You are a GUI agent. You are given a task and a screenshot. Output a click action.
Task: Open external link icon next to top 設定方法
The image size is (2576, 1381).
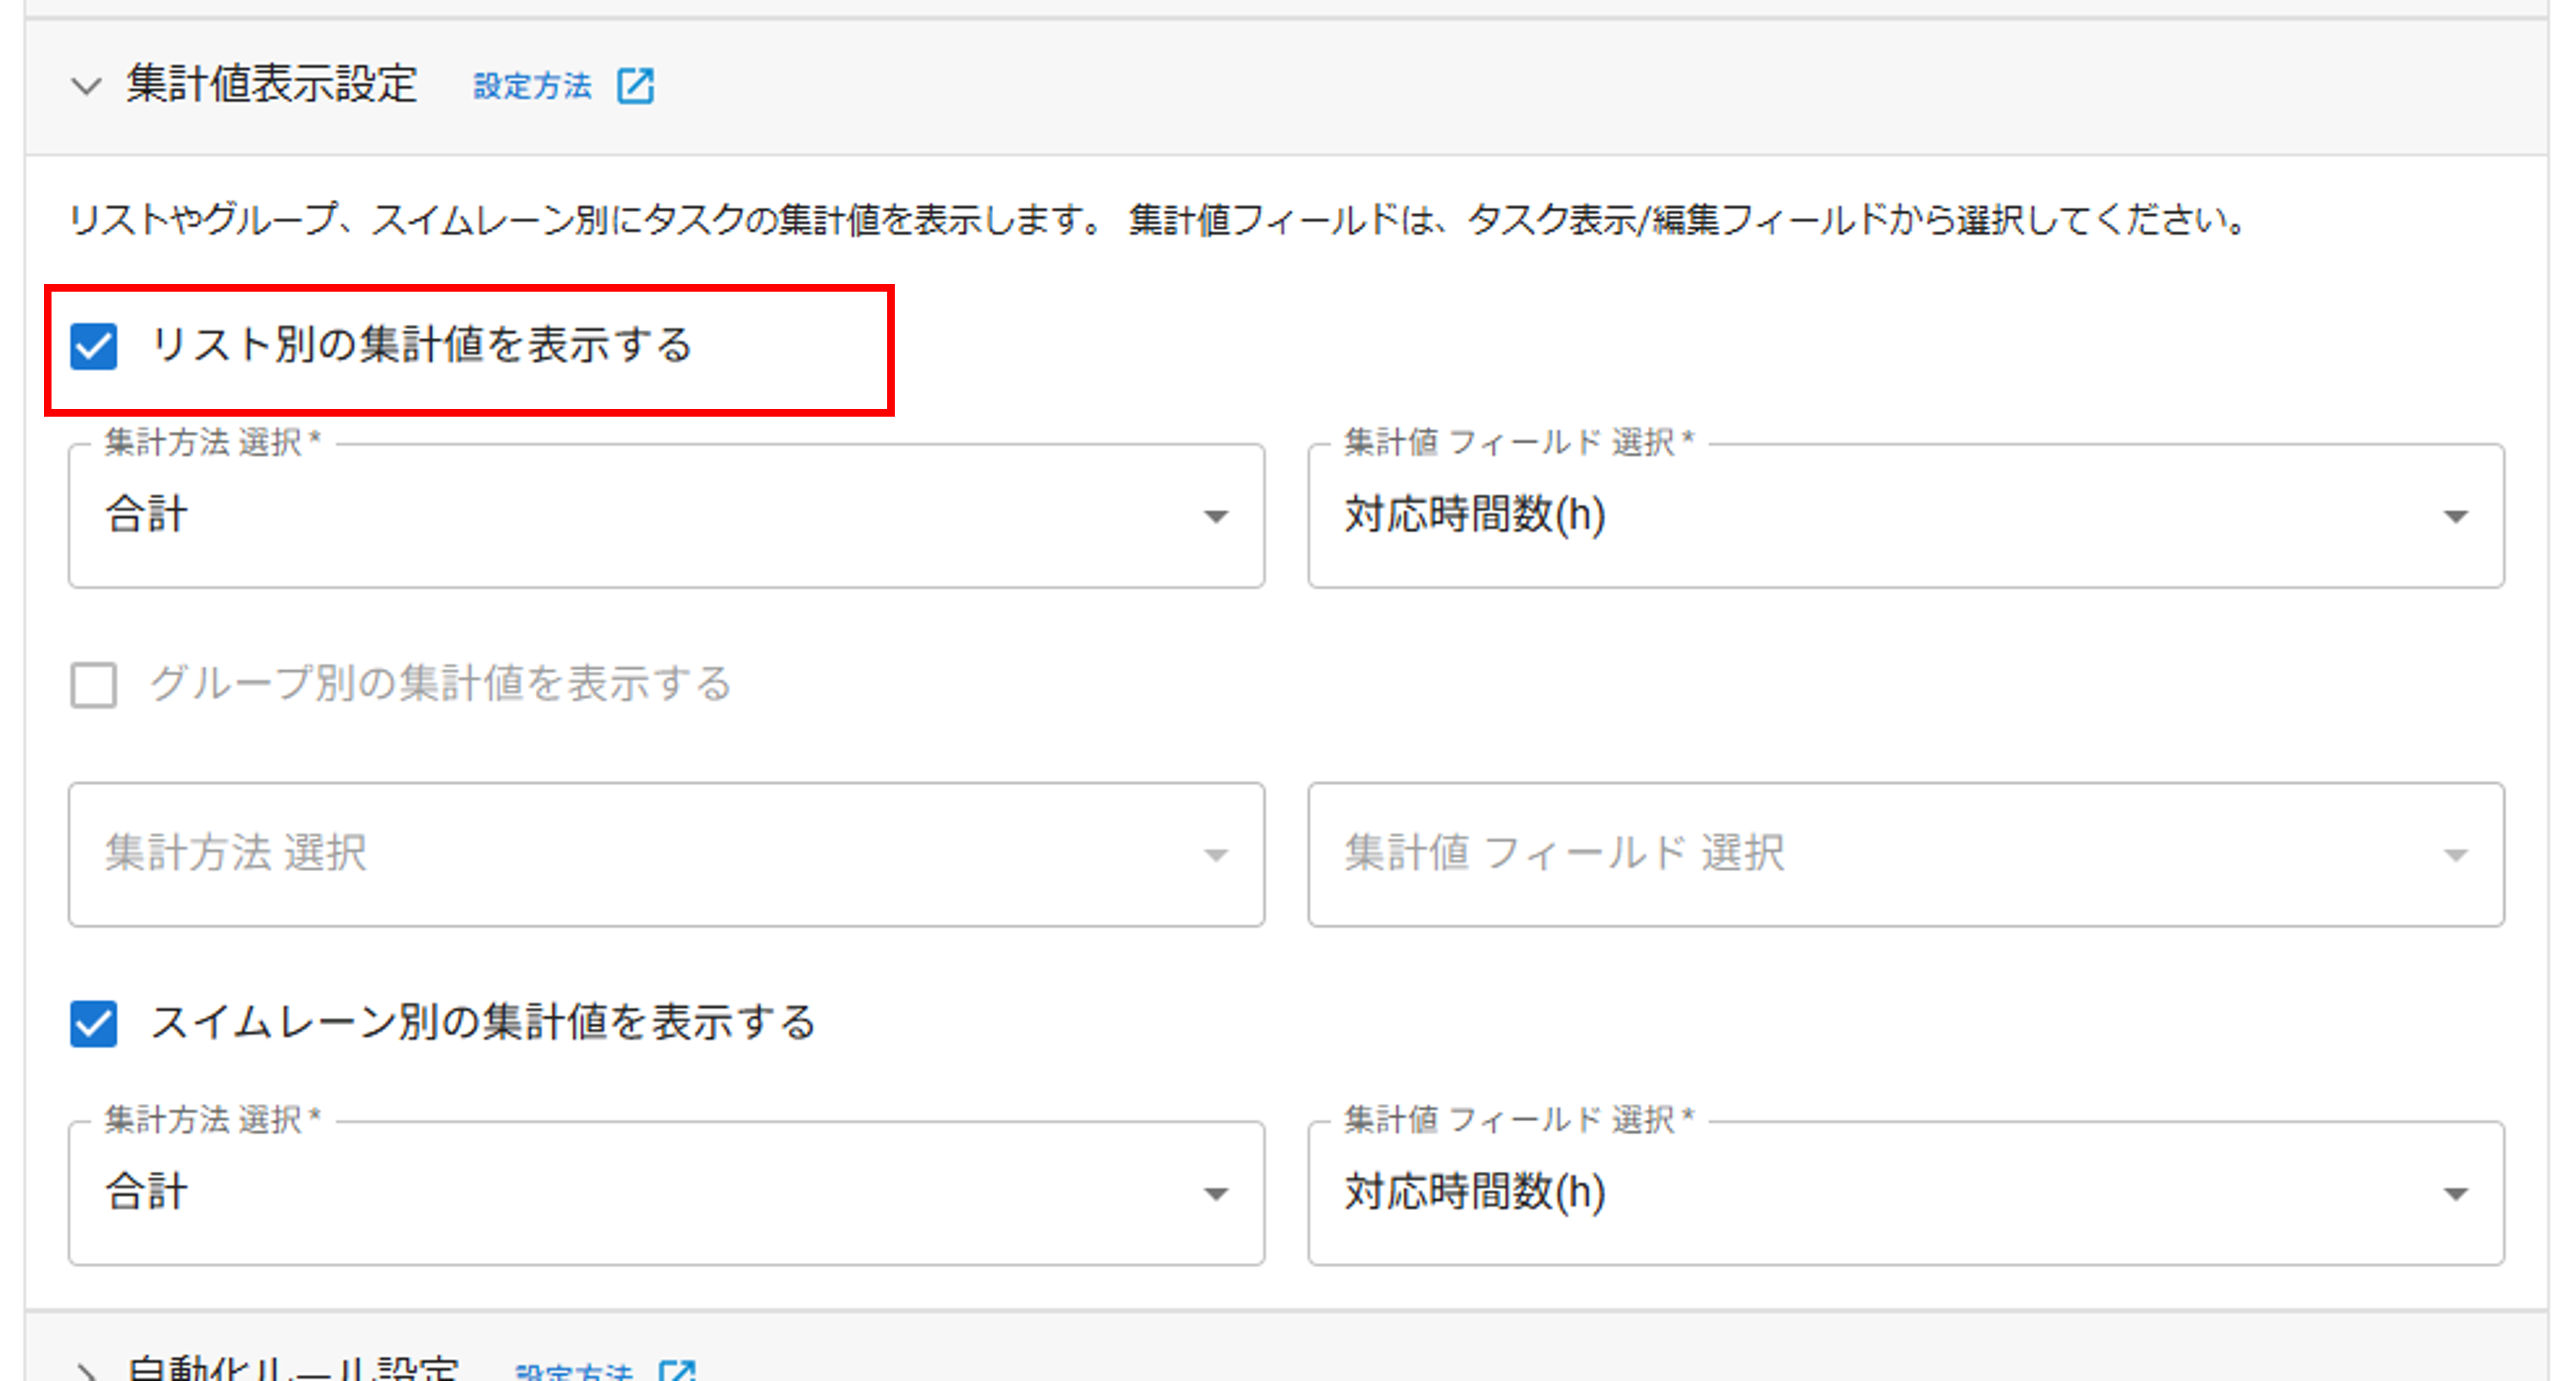[x=637, y=87]
